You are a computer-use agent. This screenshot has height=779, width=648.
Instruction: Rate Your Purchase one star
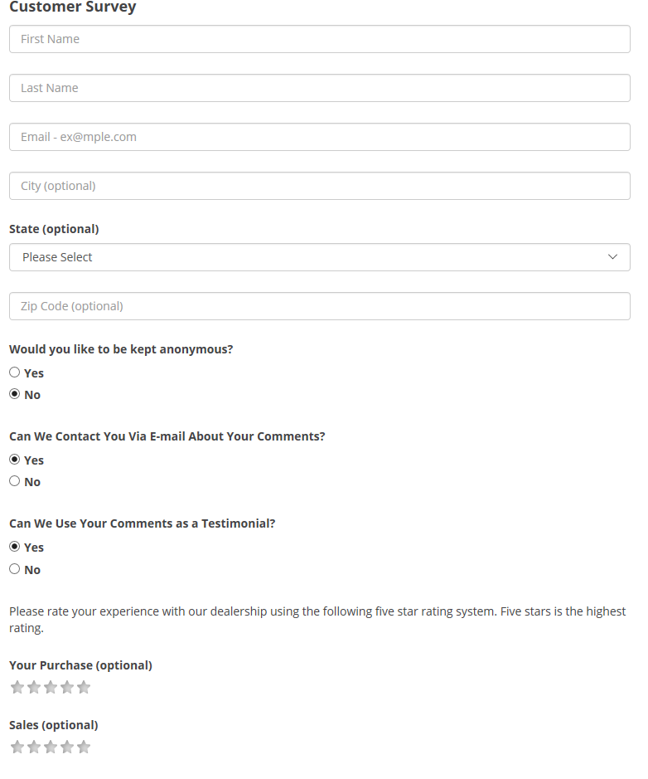pyautogui.click(x=17, y=687)
